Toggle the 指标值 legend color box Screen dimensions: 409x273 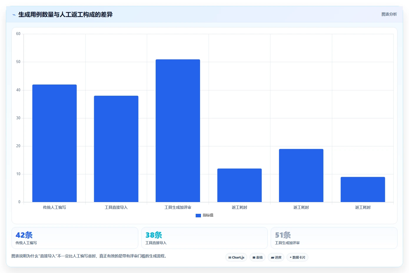pos(198,216)
